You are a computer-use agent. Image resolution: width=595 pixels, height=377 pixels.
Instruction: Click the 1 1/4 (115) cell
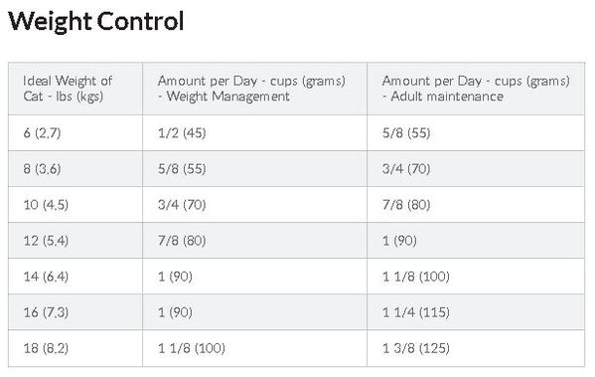point(476,312)
